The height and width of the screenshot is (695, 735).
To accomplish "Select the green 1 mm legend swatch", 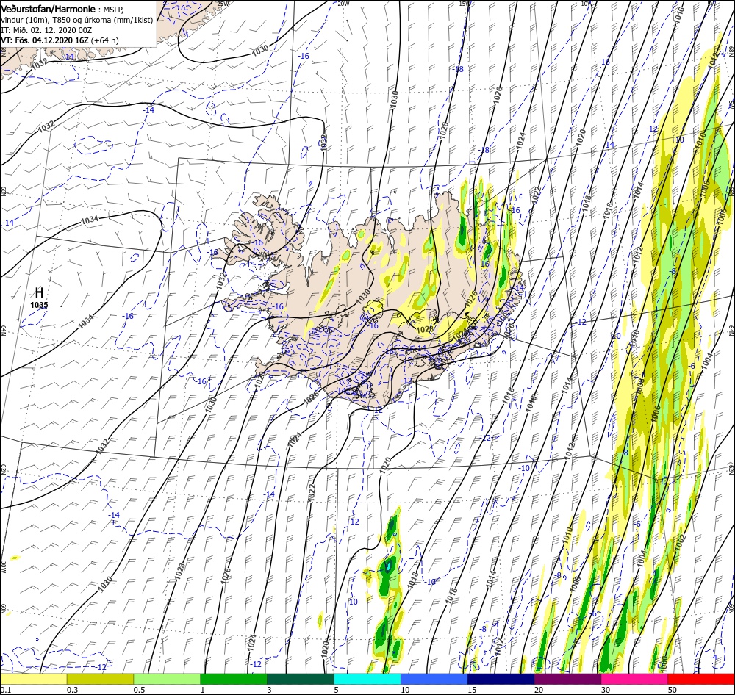I will coord(234,679).
